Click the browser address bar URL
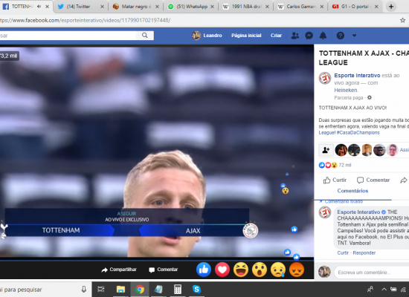 coord(85,20)
